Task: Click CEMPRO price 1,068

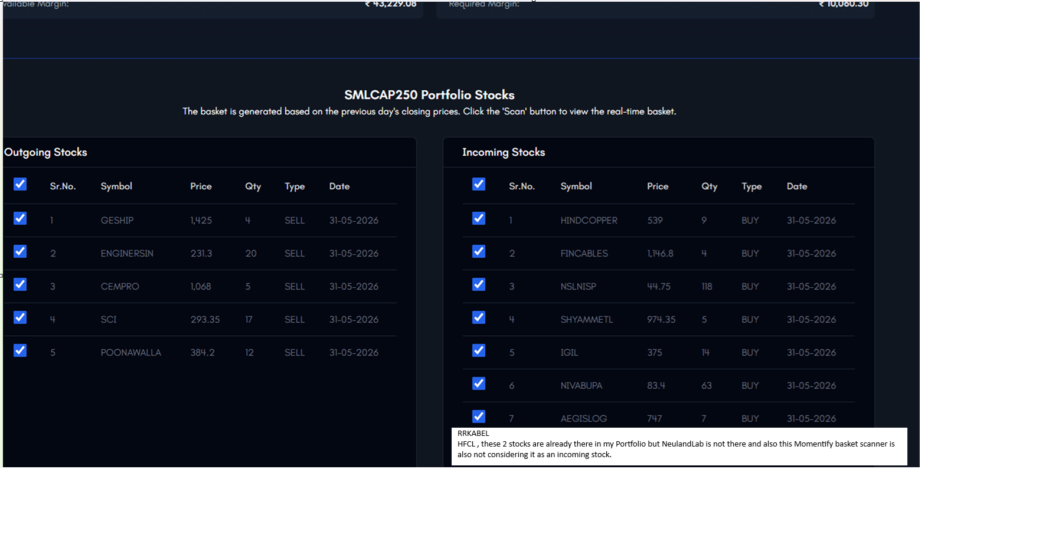Action: pos(201,286)
